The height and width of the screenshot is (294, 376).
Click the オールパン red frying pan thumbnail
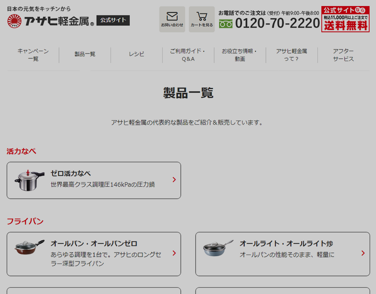click(x=29, y=247)
